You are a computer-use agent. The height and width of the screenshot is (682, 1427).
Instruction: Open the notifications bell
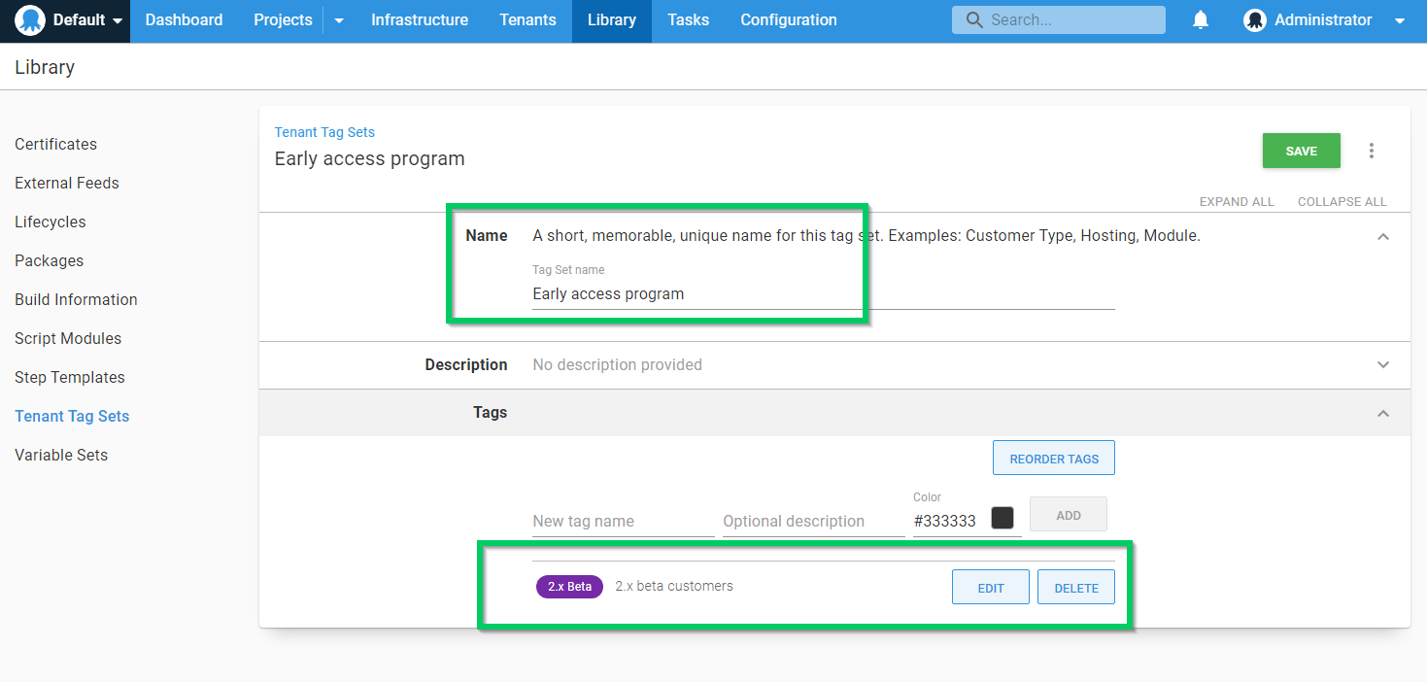coord(1201,20)
